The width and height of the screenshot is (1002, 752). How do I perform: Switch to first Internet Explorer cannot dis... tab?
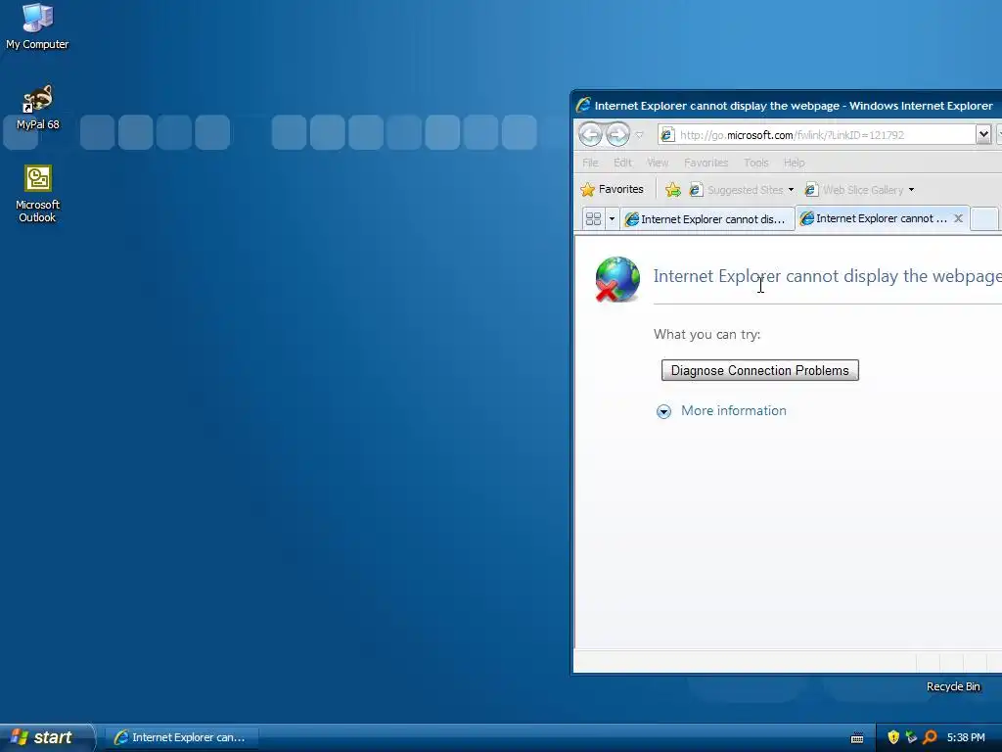click(706, 218)
